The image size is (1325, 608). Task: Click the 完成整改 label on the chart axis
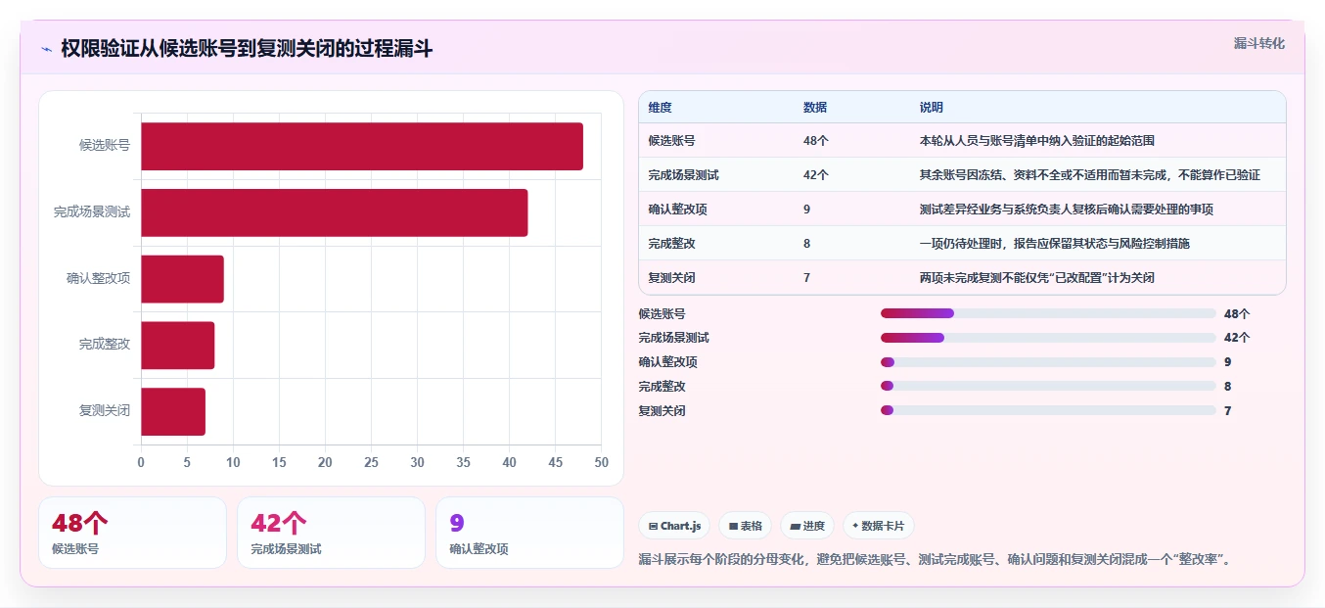tap(105, 345)
